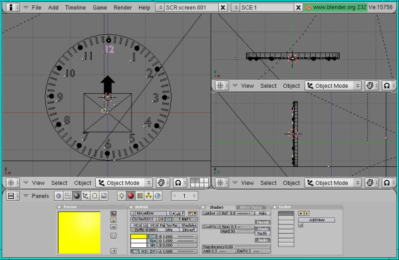Toggle the Shadow button
399x260 pixels.
pos(263,229)
